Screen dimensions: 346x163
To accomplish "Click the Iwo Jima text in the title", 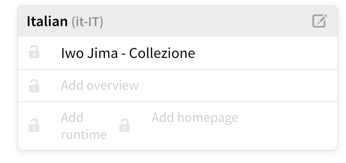I will 89,53.
